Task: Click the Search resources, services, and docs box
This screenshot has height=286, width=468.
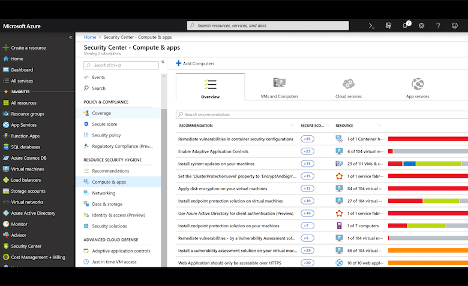Action: (268, 26)
